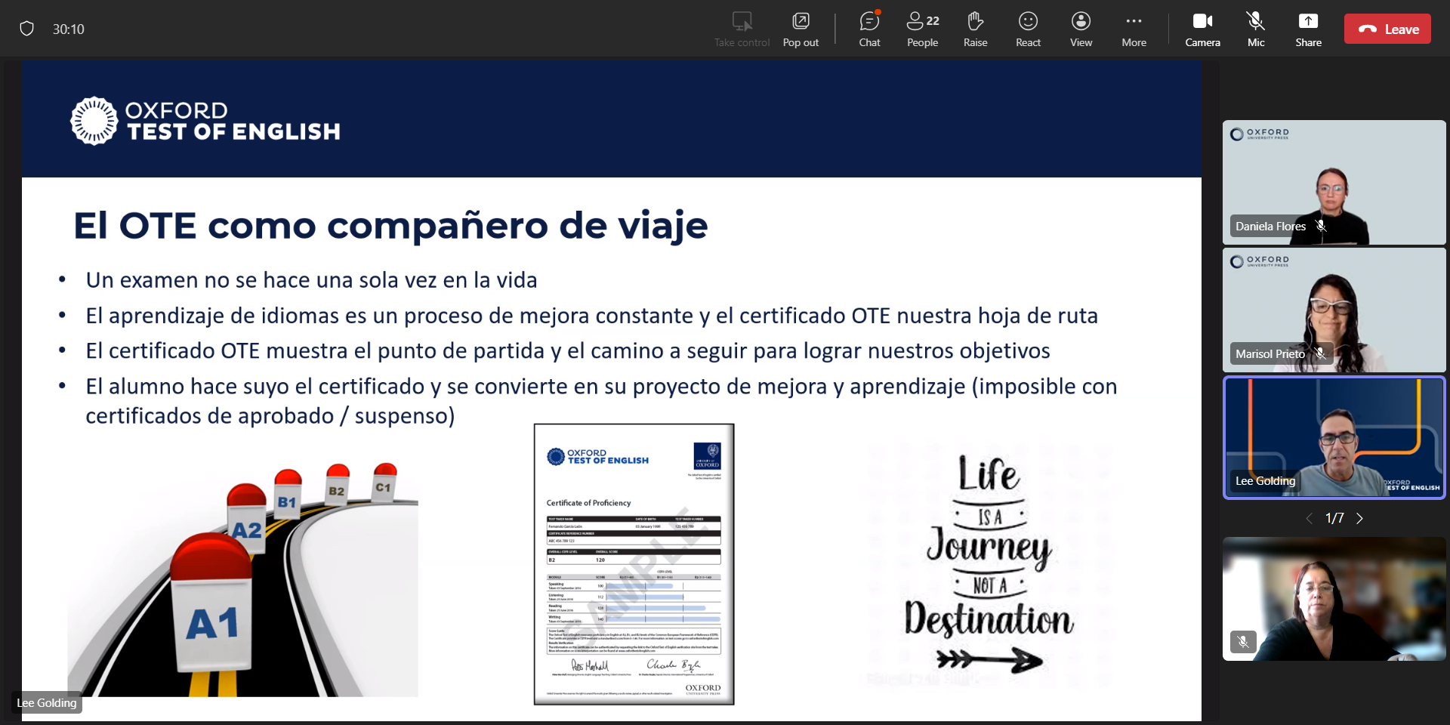Leave the meeting
This screenshot has height=725, width=1450.
click(1387, 29)
